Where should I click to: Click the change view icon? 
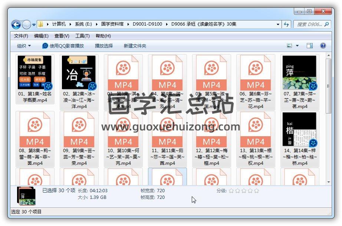click(290, 46)
